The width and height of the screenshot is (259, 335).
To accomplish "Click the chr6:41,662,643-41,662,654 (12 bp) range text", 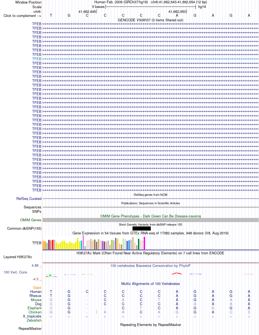I will (179, 2).
